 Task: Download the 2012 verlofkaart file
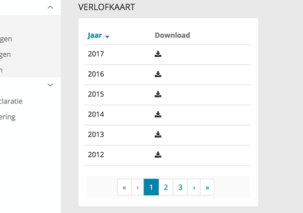click(x=158, y=155)
